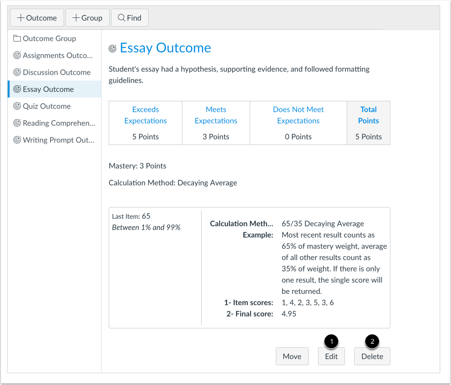451x385 pixels.
Task: Click the 5 Points under Exceeds Expectations
Action: [x=145, y=137]
